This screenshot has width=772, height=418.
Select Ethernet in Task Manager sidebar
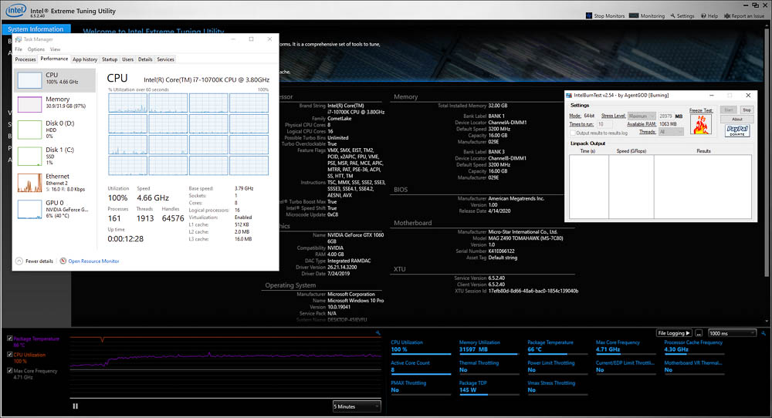point(54,183)
